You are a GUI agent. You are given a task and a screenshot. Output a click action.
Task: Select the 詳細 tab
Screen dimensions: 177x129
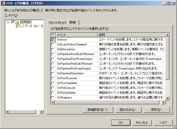(x=73, y=22)
